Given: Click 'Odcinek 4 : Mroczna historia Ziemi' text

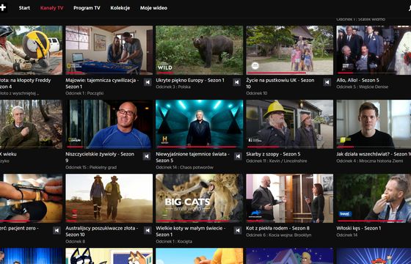Looking at the screenshot, I should 370,161.
